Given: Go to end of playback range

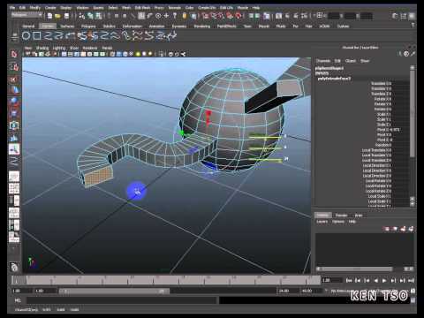Looking at the screenshot, I should [x=411, y=281].
